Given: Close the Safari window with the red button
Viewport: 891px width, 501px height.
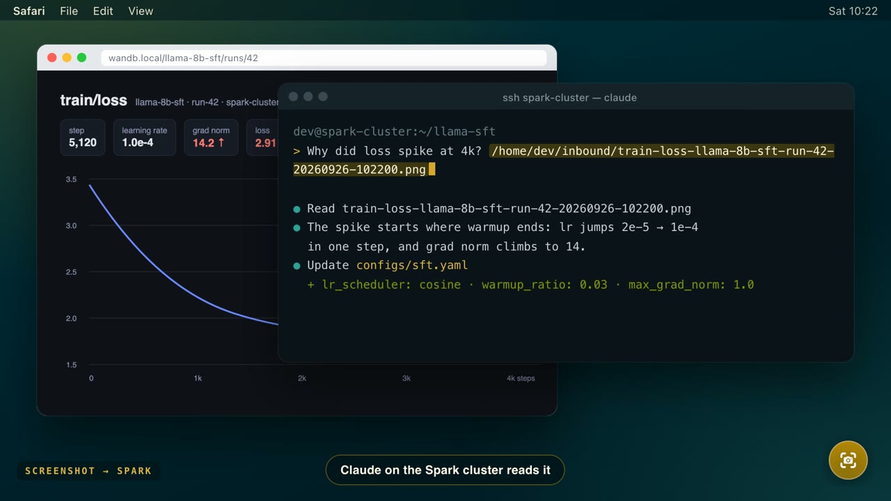Looking at the screenshot, I should (x=52, y=58).
